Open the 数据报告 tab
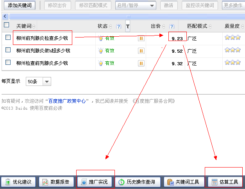Viewport: 245px width, 189px height. coord(56,182)
